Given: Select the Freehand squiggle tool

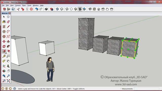Looking at the screenshot, I should 8,36.
